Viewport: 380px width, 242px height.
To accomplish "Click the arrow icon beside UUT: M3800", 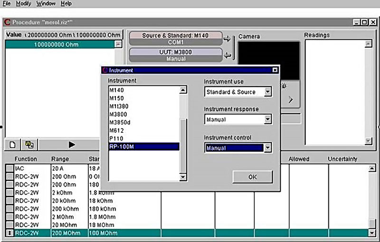I will [x=227, y=56].
